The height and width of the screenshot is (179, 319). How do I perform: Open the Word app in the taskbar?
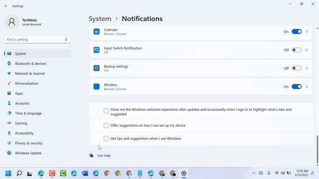(x=85, y=174)
